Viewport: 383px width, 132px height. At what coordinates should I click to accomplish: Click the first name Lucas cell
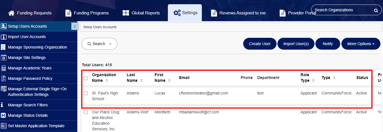[160, 93]
